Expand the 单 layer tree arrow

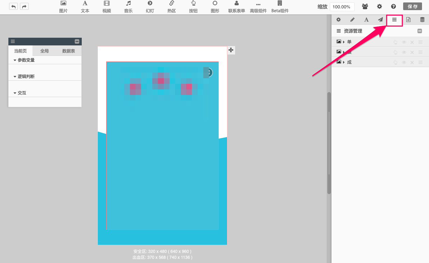click(344, 42)
